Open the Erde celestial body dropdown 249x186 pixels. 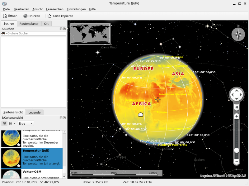point(26,123)
